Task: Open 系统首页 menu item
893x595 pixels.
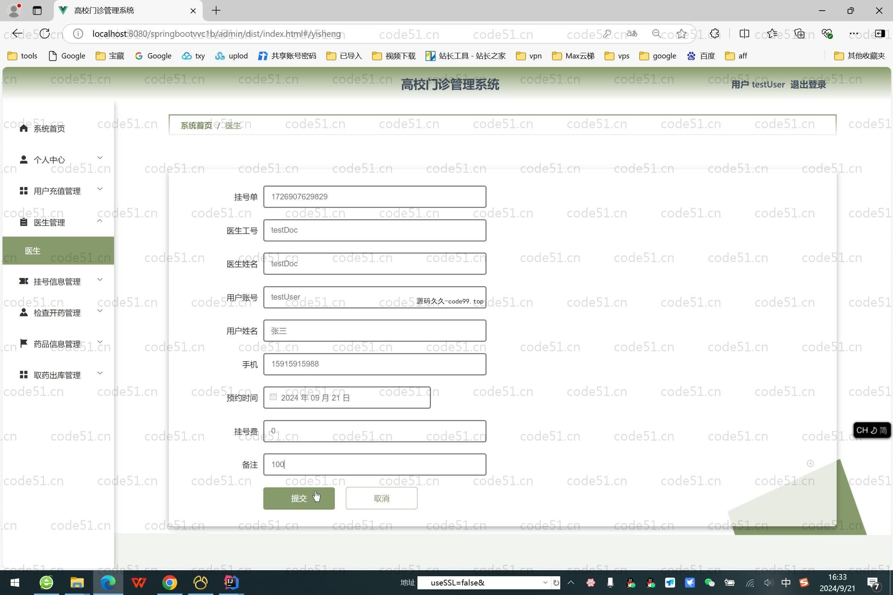Action: (x=58, y=128)
